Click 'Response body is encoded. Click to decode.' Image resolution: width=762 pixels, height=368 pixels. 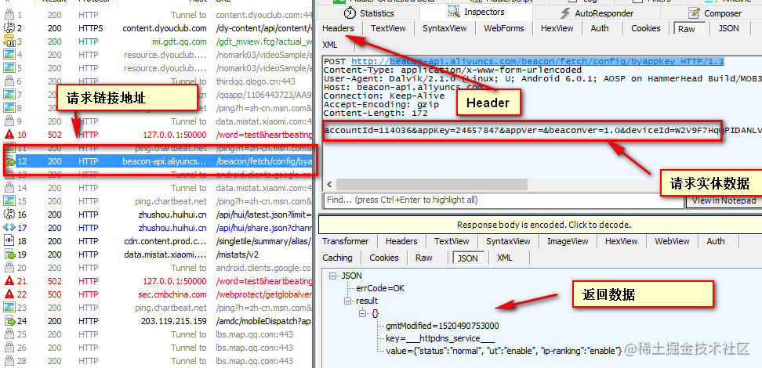(544, 225)
